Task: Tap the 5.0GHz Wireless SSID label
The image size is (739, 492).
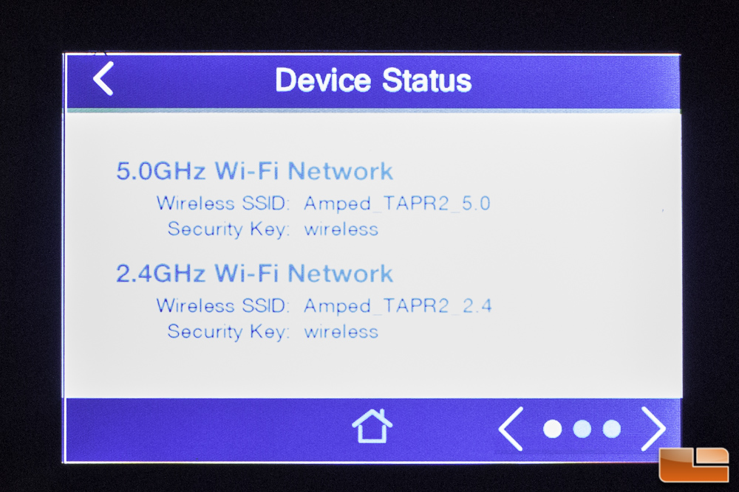Action: 223,203
